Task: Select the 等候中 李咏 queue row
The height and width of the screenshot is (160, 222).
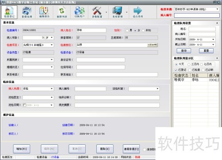Action: [x=196, y=80]
